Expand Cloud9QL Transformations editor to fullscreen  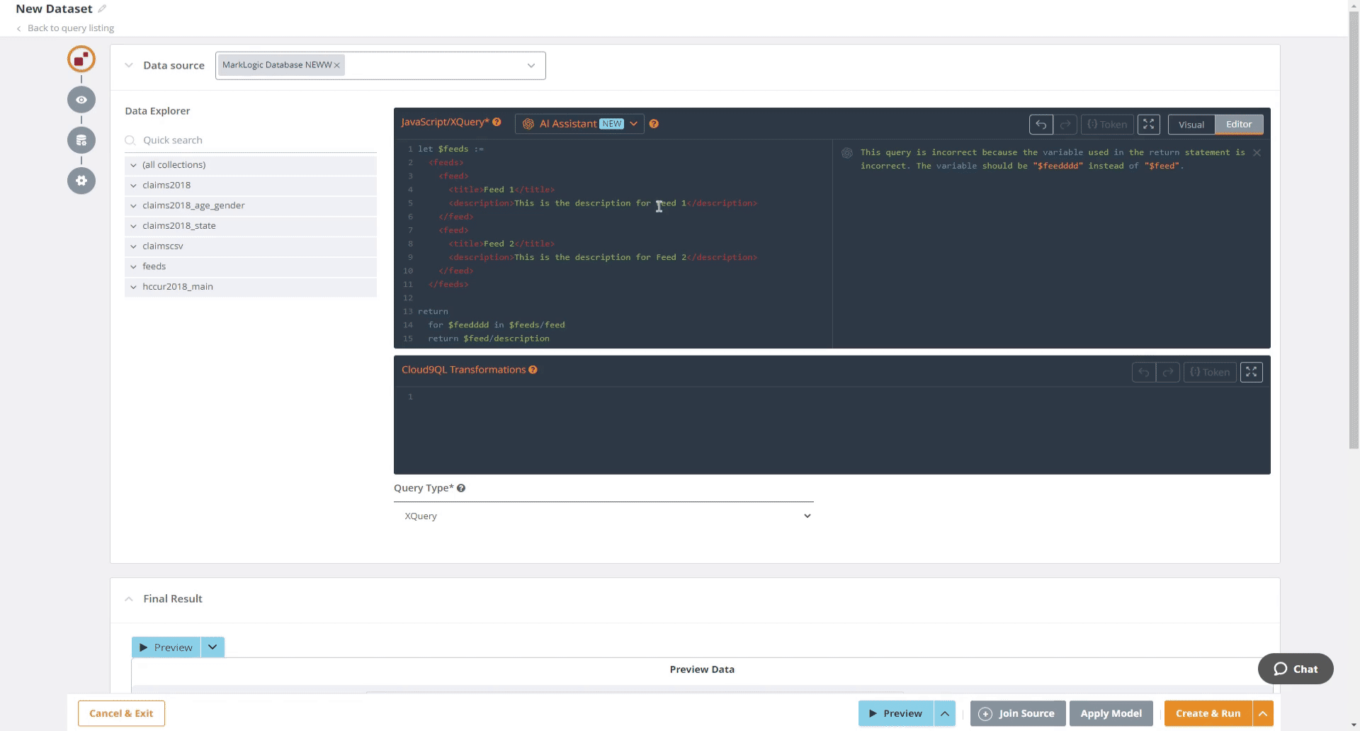1251,373
